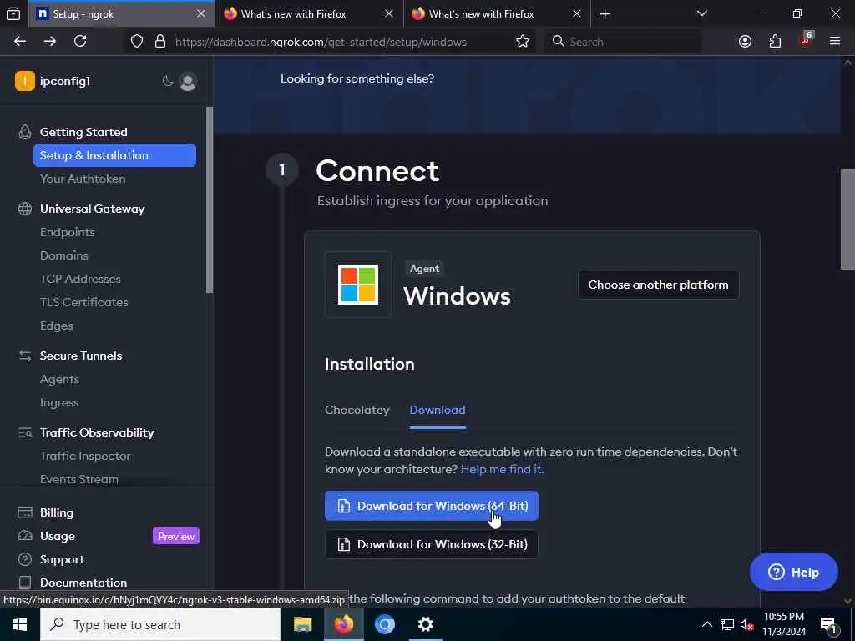Open Endpoints in sidebar

68,232
